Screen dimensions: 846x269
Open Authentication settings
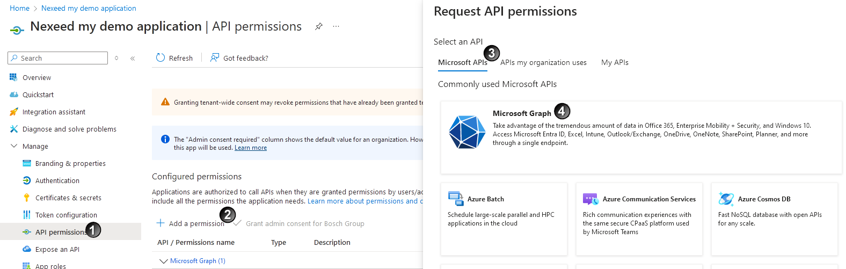(57, 180)
